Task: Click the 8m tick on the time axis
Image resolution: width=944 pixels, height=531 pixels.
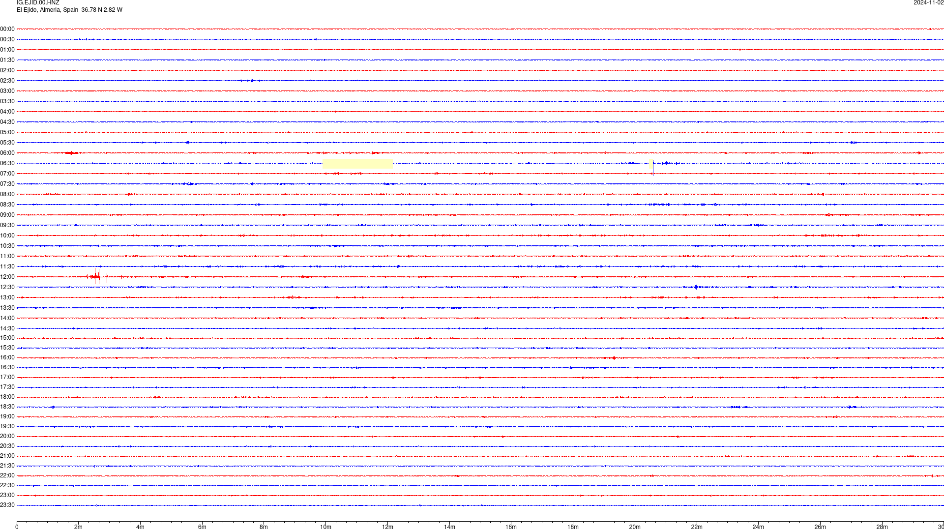Action: pyautogui.click(x=264, y=527)
